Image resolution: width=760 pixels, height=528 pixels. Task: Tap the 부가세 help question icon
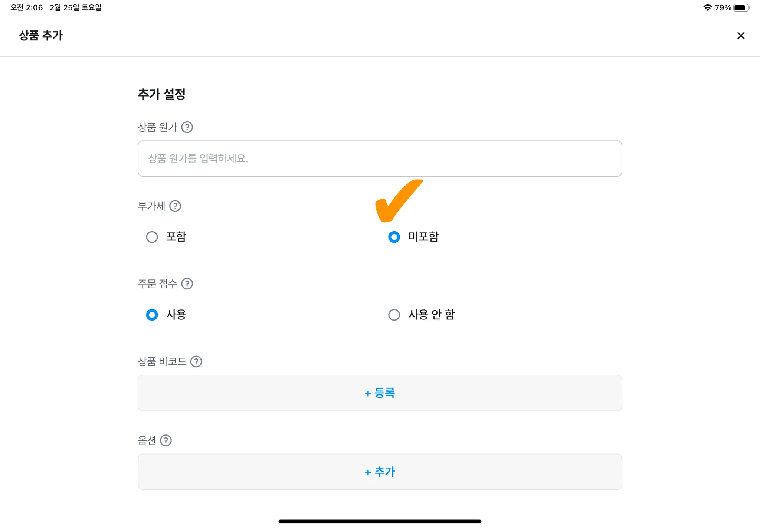pyautogui.click(x=175, y=206)
